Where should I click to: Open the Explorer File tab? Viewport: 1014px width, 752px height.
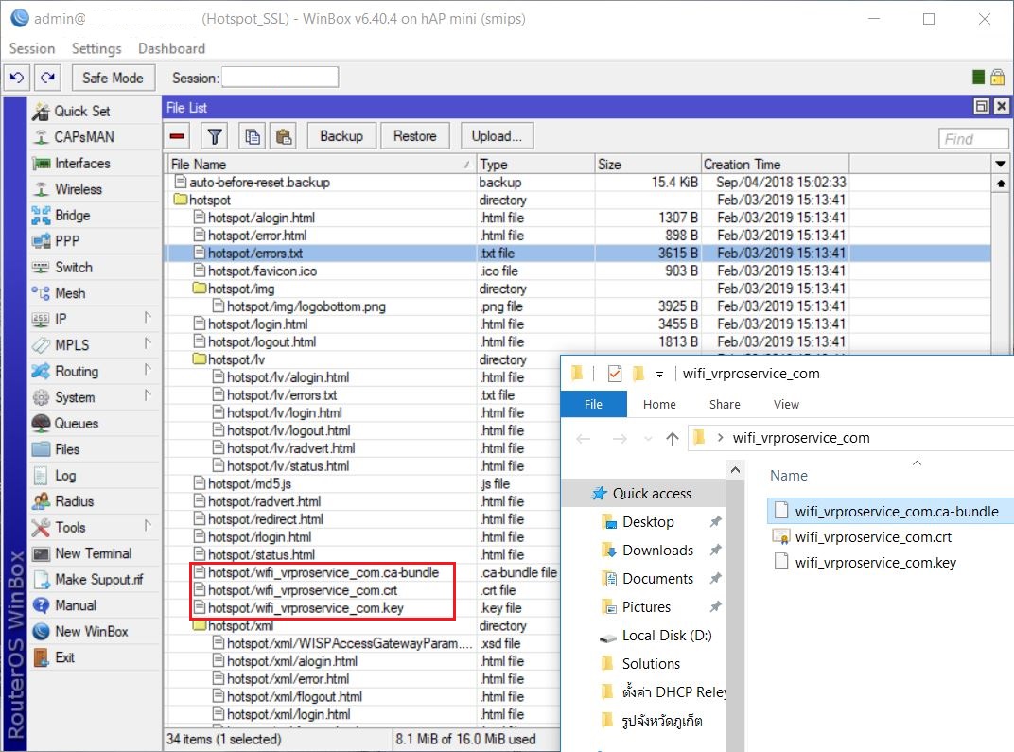click(593, 404)
